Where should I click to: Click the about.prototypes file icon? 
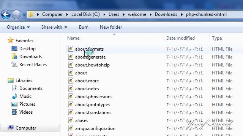tap(71, 104)
